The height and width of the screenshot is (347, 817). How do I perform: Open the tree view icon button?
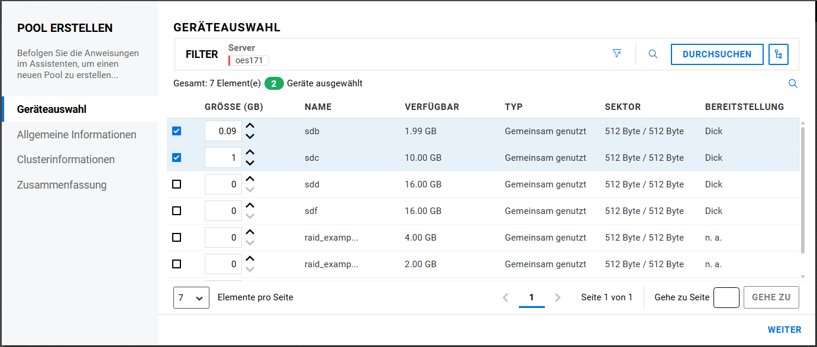click(x=779, y=54)
